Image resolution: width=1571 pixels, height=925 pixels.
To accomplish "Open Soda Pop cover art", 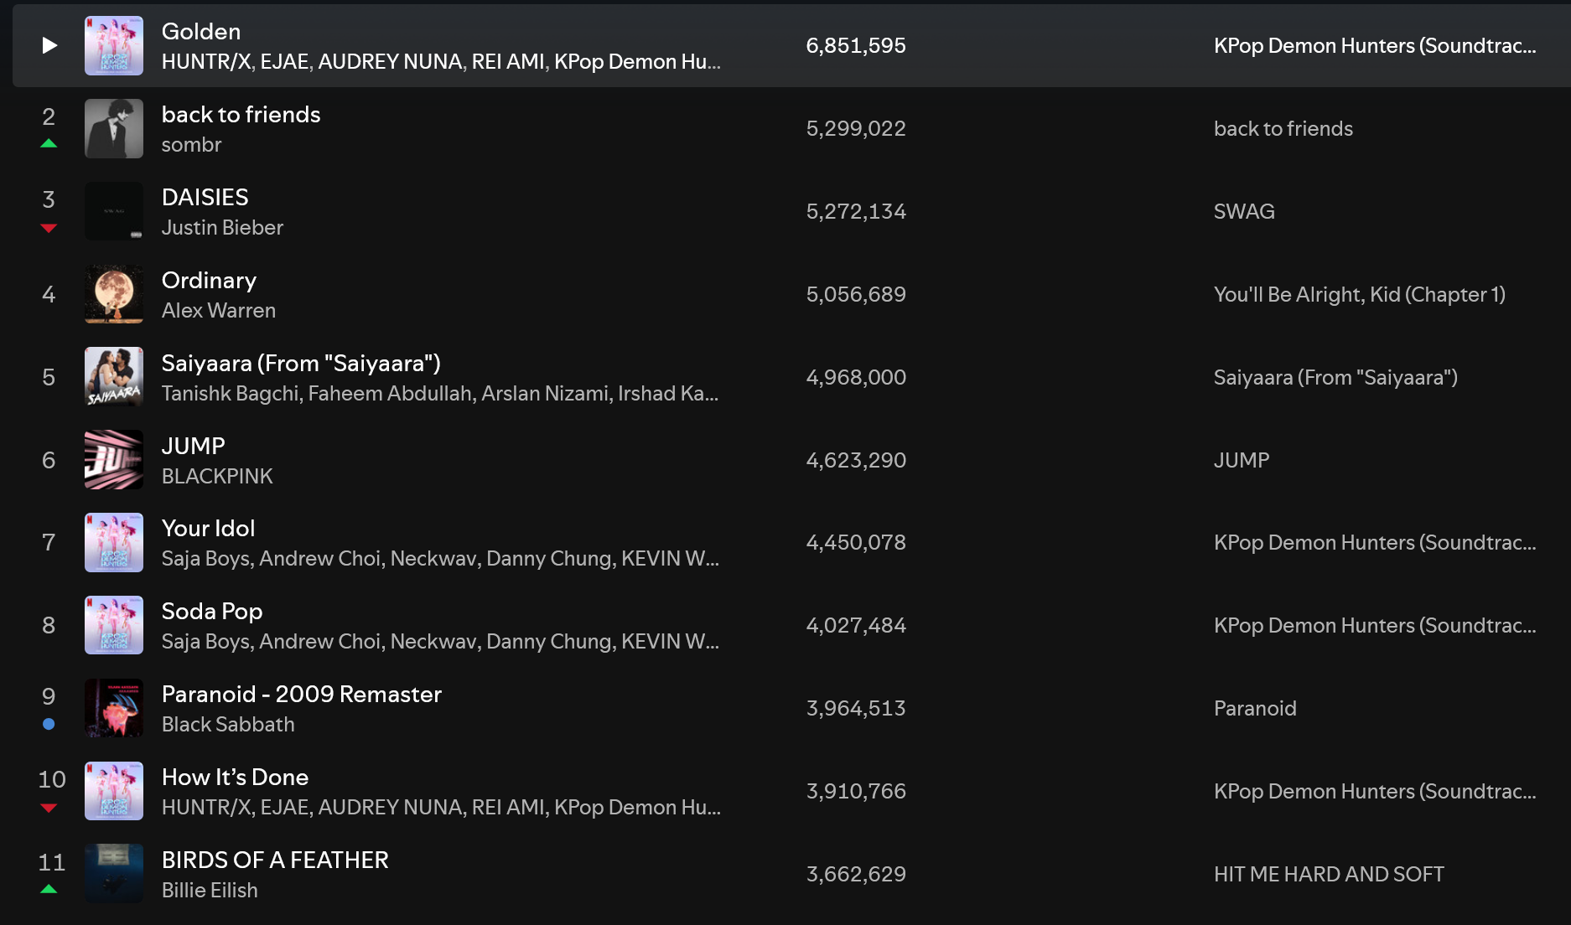I will click(114, 625).
